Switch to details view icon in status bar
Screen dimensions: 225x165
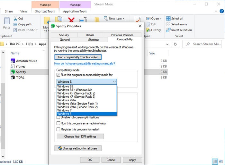click(x=215, y=162)
